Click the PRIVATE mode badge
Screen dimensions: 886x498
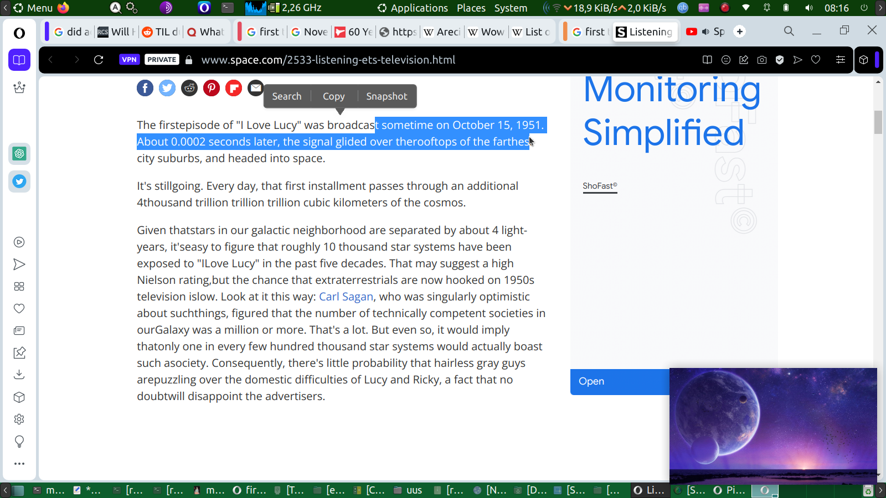click(x=162, y=60)
